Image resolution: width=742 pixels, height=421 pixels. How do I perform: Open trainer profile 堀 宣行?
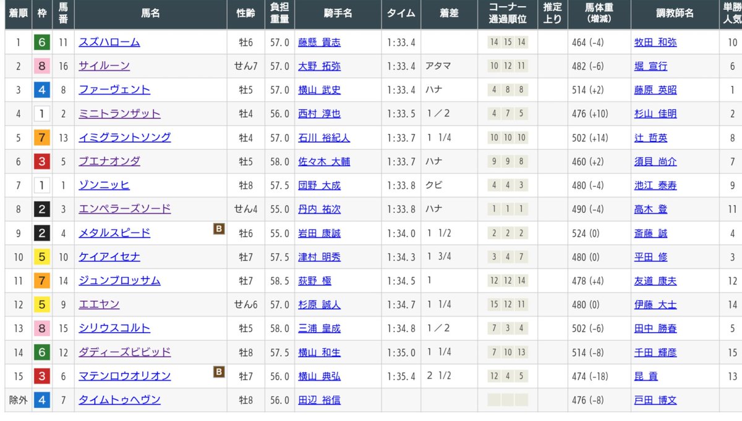(651, 66)
